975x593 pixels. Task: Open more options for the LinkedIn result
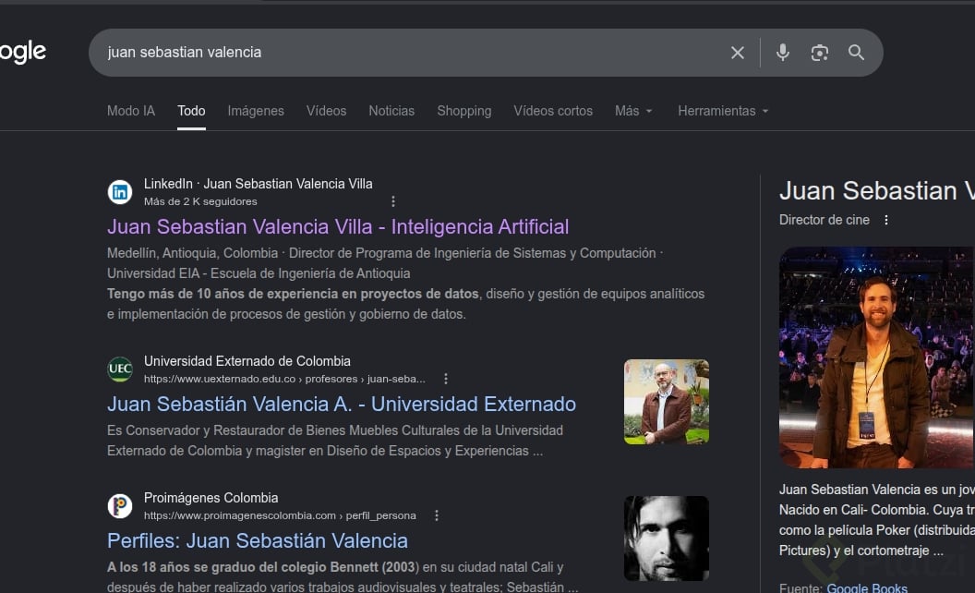tap(393, 201)
